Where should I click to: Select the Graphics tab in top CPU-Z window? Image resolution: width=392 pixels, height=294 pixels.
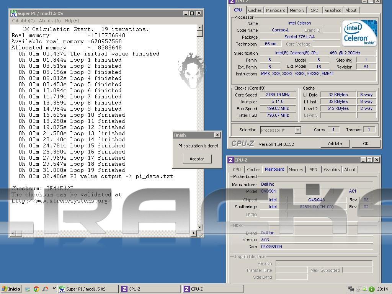333,10
